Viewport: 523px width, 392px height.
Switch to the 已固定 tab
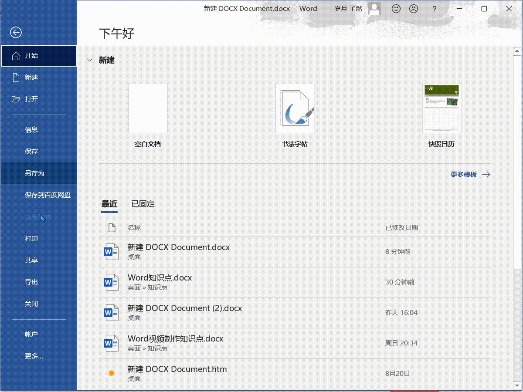143,203
